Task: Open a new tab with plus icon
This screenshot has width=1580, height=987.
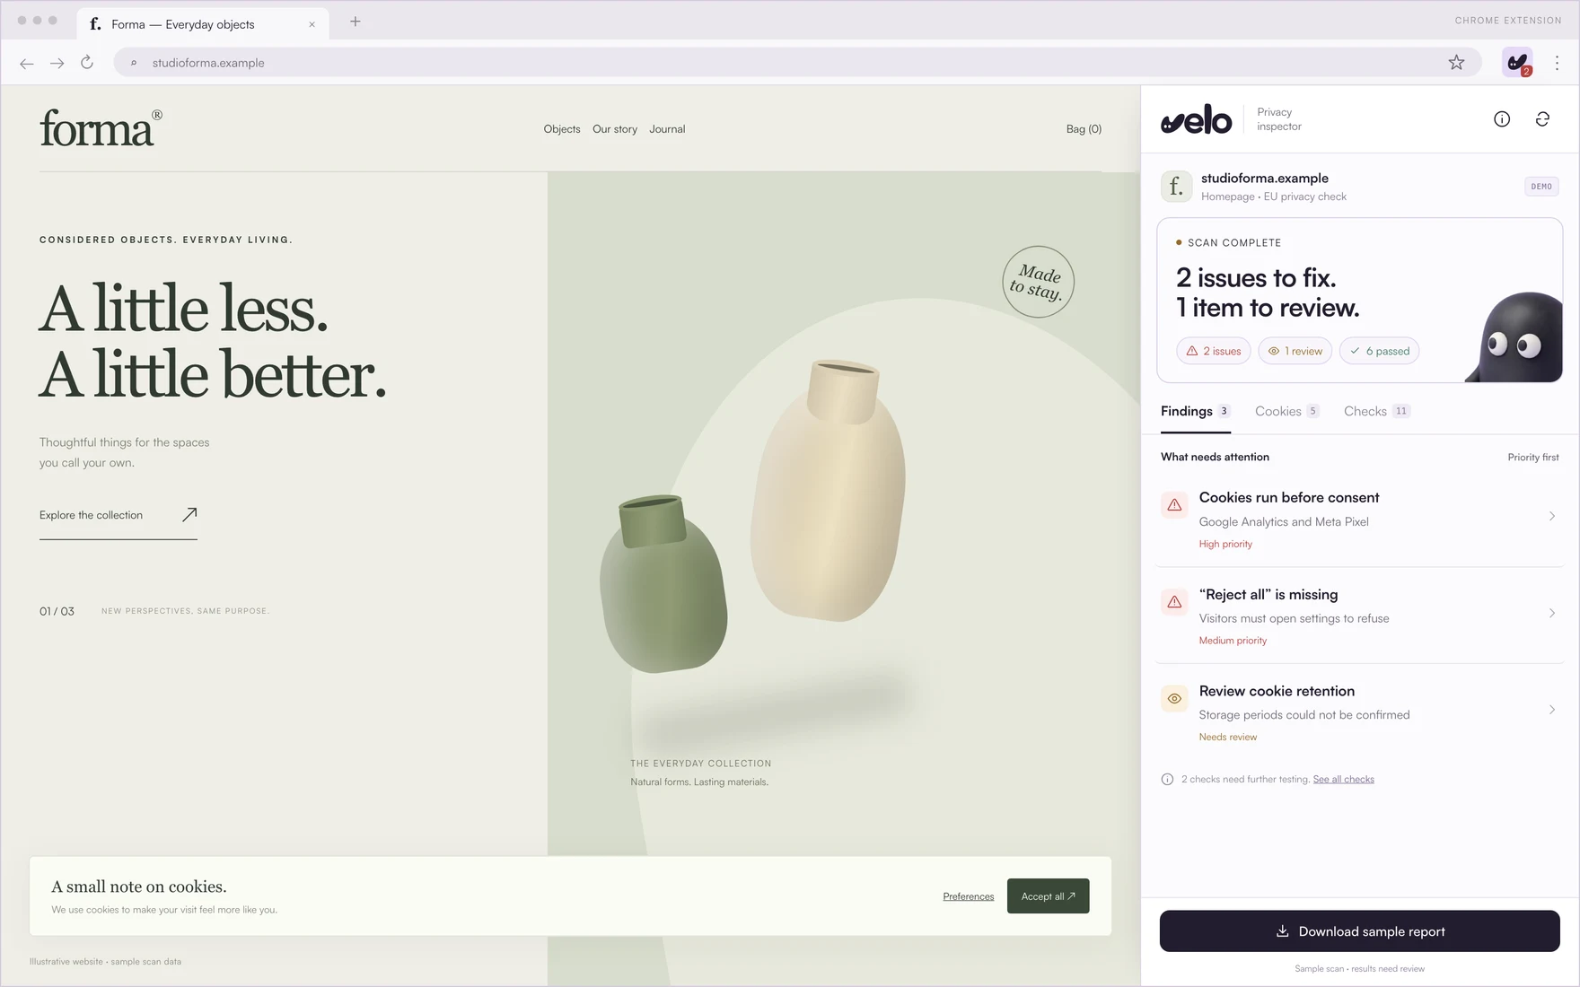Action: [x=355, y=22]
